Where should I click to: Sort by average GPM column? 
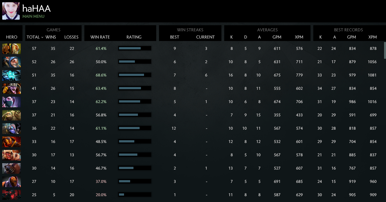277,37
